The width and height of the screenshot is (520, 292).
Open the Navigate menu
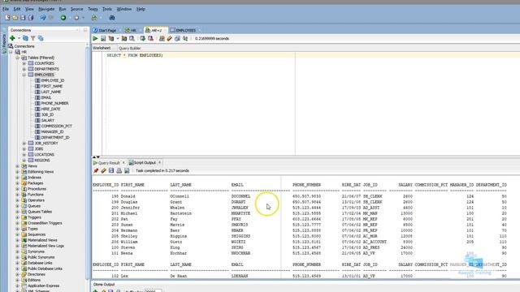(x=46, y=9)
